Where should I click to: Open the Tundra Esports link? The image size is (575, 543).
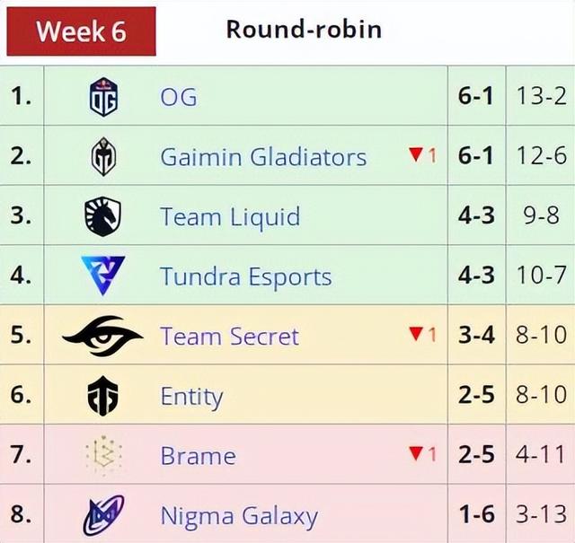tap(246, 276)
